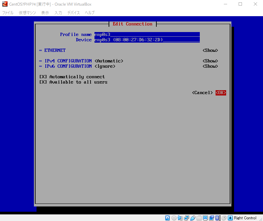Click the USB devices status icon
Image resolution: width=263 pixels, height=221 pixels.
click(x=193, y=218)
